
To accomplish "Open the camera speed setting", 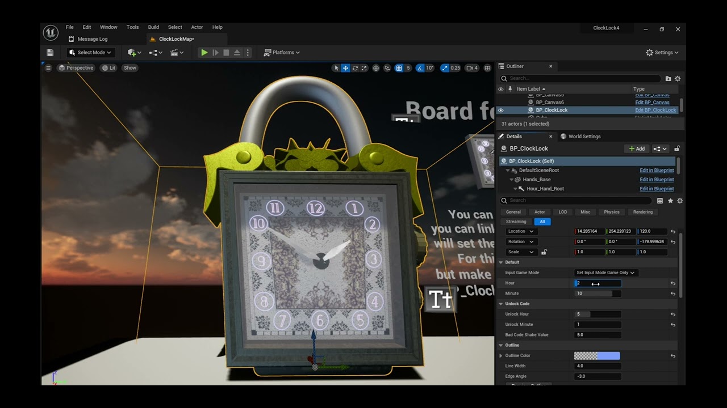I will [x=471, y=68].
